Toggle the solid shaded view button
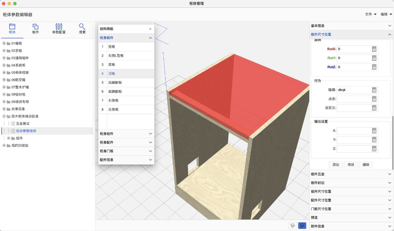The height and width of the screenshot is (231, 394). [x=302, y=226]
